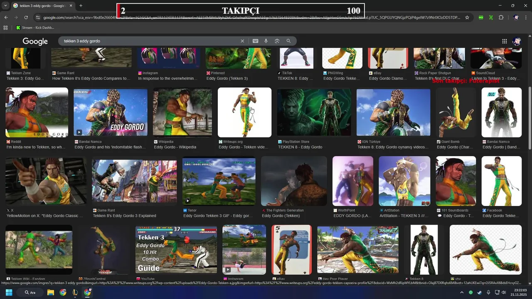Close the tekken 3 eddy gordo tab

(71, 5)
